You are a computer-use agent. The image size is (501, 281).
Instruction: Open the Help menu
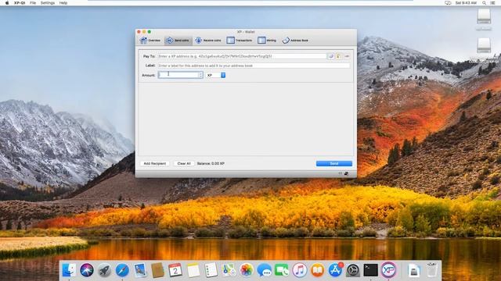pos(63,3)
